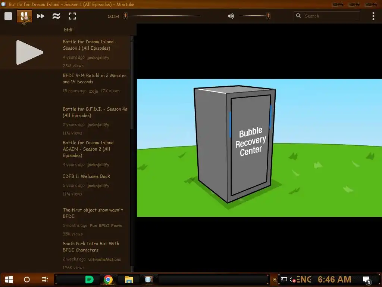
Task: Click 126K views under South Park video
Action: pyautogui.click(x=73, y=268)
